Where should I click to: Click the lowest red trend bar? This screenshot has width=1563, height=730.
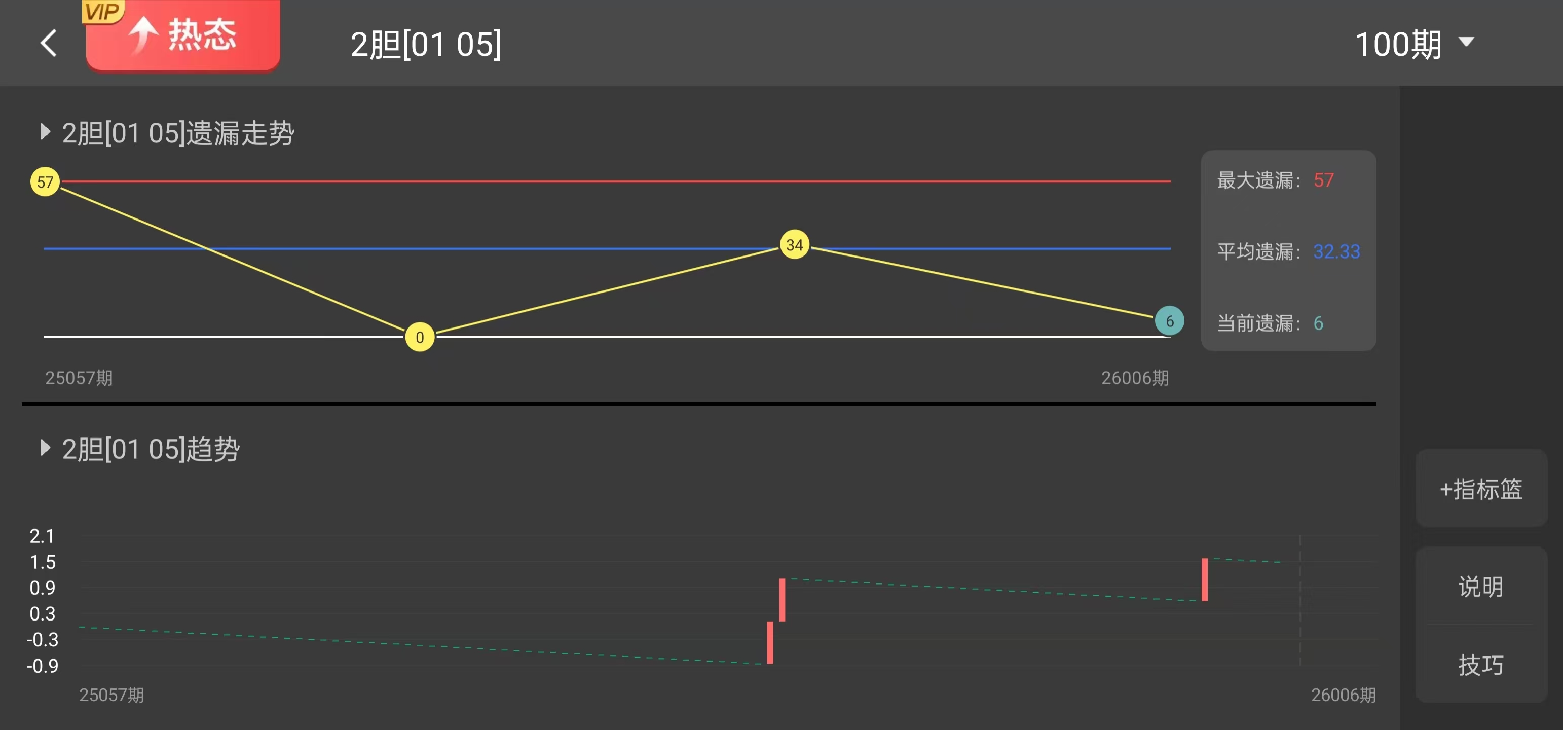pos(770,643)
